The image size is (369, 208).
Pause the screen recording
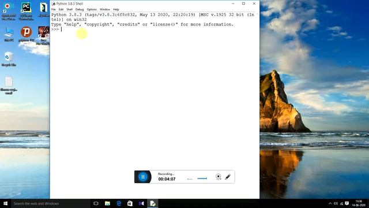point(143,177)
